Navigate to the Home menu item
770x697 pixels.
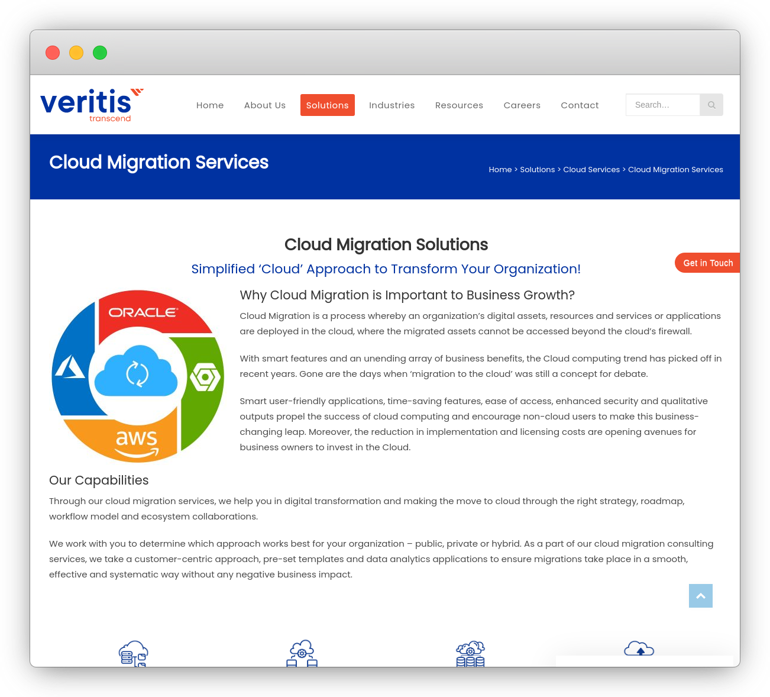pos(210,105)
